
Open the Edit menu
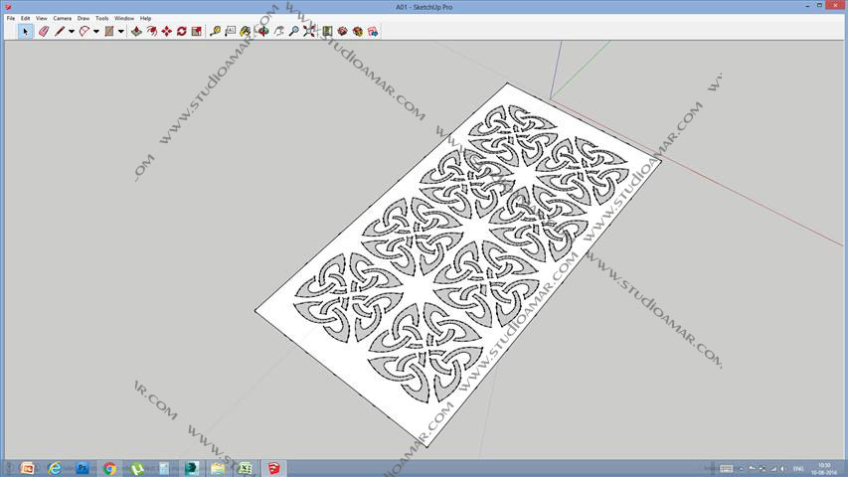(x=26, y=18)
